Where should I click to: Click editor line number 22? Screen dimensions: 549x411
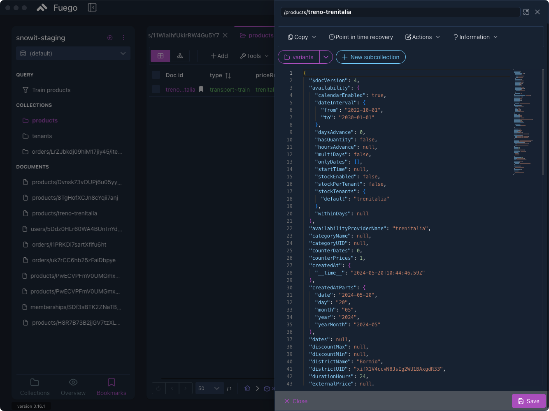[290, 229]
